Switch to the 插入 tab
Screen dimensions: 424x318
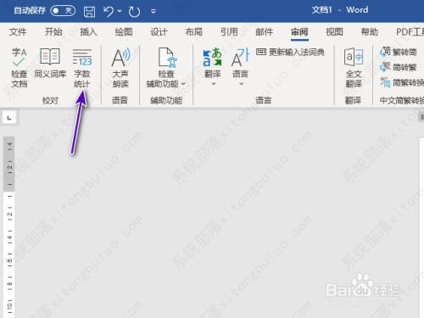[88, 32]
